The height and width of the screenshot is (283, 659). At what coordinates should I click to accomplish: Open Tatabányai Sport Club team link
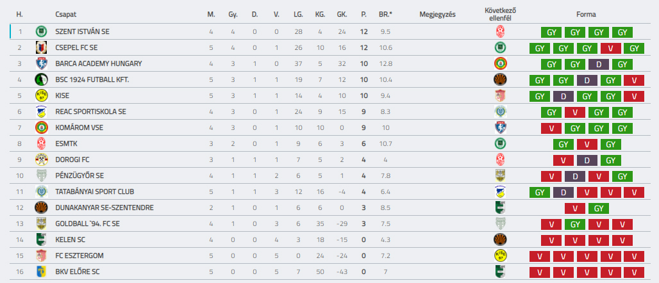95,191
